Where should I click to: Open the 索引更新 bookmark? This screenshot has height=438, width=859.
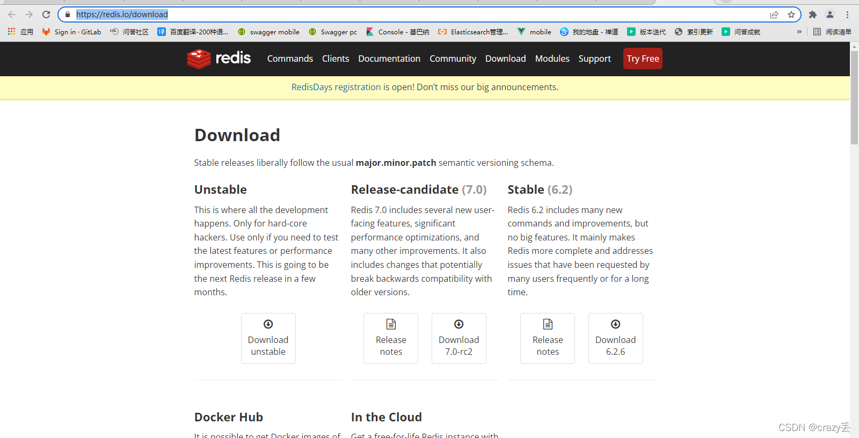694,32
